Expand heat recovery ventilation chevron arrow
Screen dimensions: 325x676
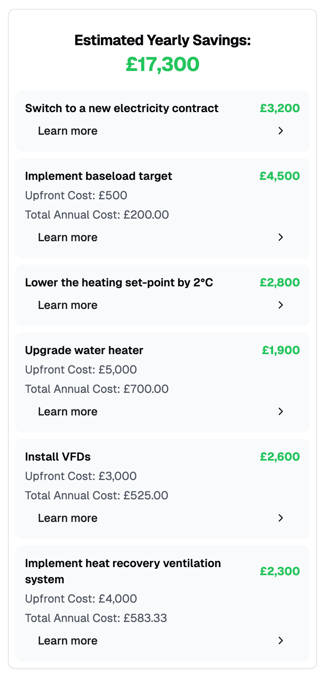pos(281,641)
